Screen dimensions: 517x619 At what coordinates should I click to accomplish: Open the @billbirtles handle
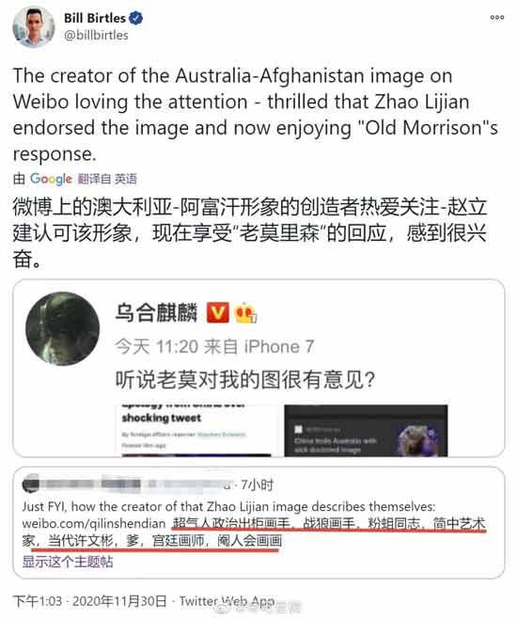coord(96,35)
